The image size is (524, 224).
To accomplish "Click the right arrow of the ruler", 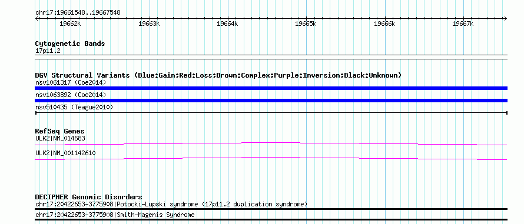I will [x=506, y=18].
